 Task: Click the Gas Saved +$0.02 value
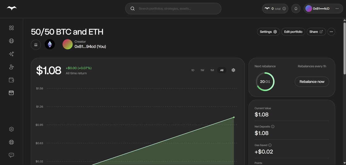pos(264,152)
